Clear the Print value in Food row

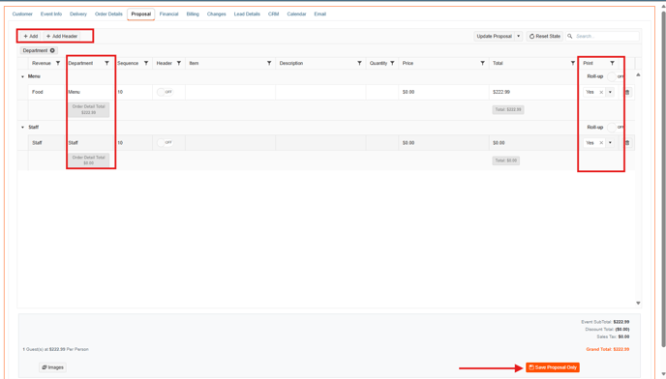(601, 92)
